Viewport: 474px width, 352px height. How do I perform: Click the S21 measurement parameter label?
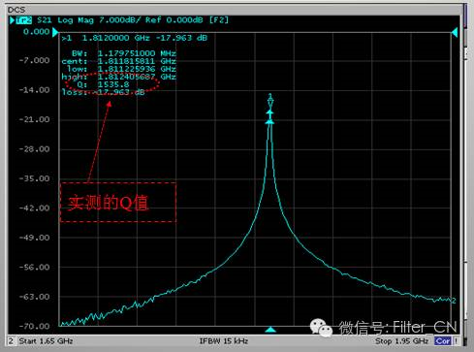coord(45,20)
